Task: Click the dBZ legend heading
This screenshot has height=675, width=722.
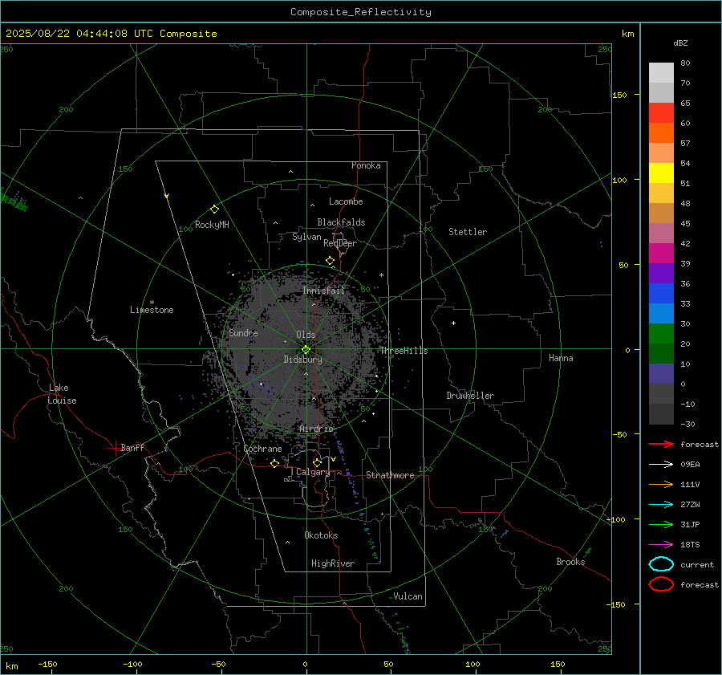Action: click(x=680, y=43)
